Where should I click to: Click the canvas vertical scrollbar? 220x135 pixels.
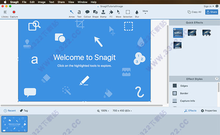tap(168, 64)
